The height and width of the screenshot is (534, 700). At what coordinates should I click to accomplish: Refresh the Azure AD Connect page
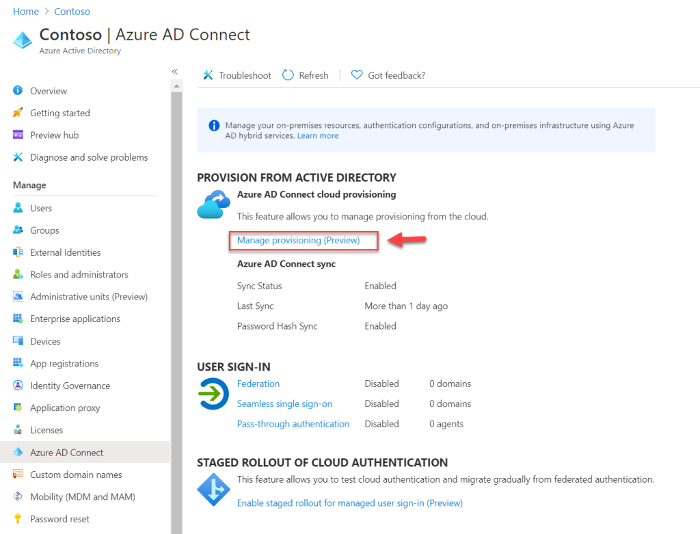(305, 75)
